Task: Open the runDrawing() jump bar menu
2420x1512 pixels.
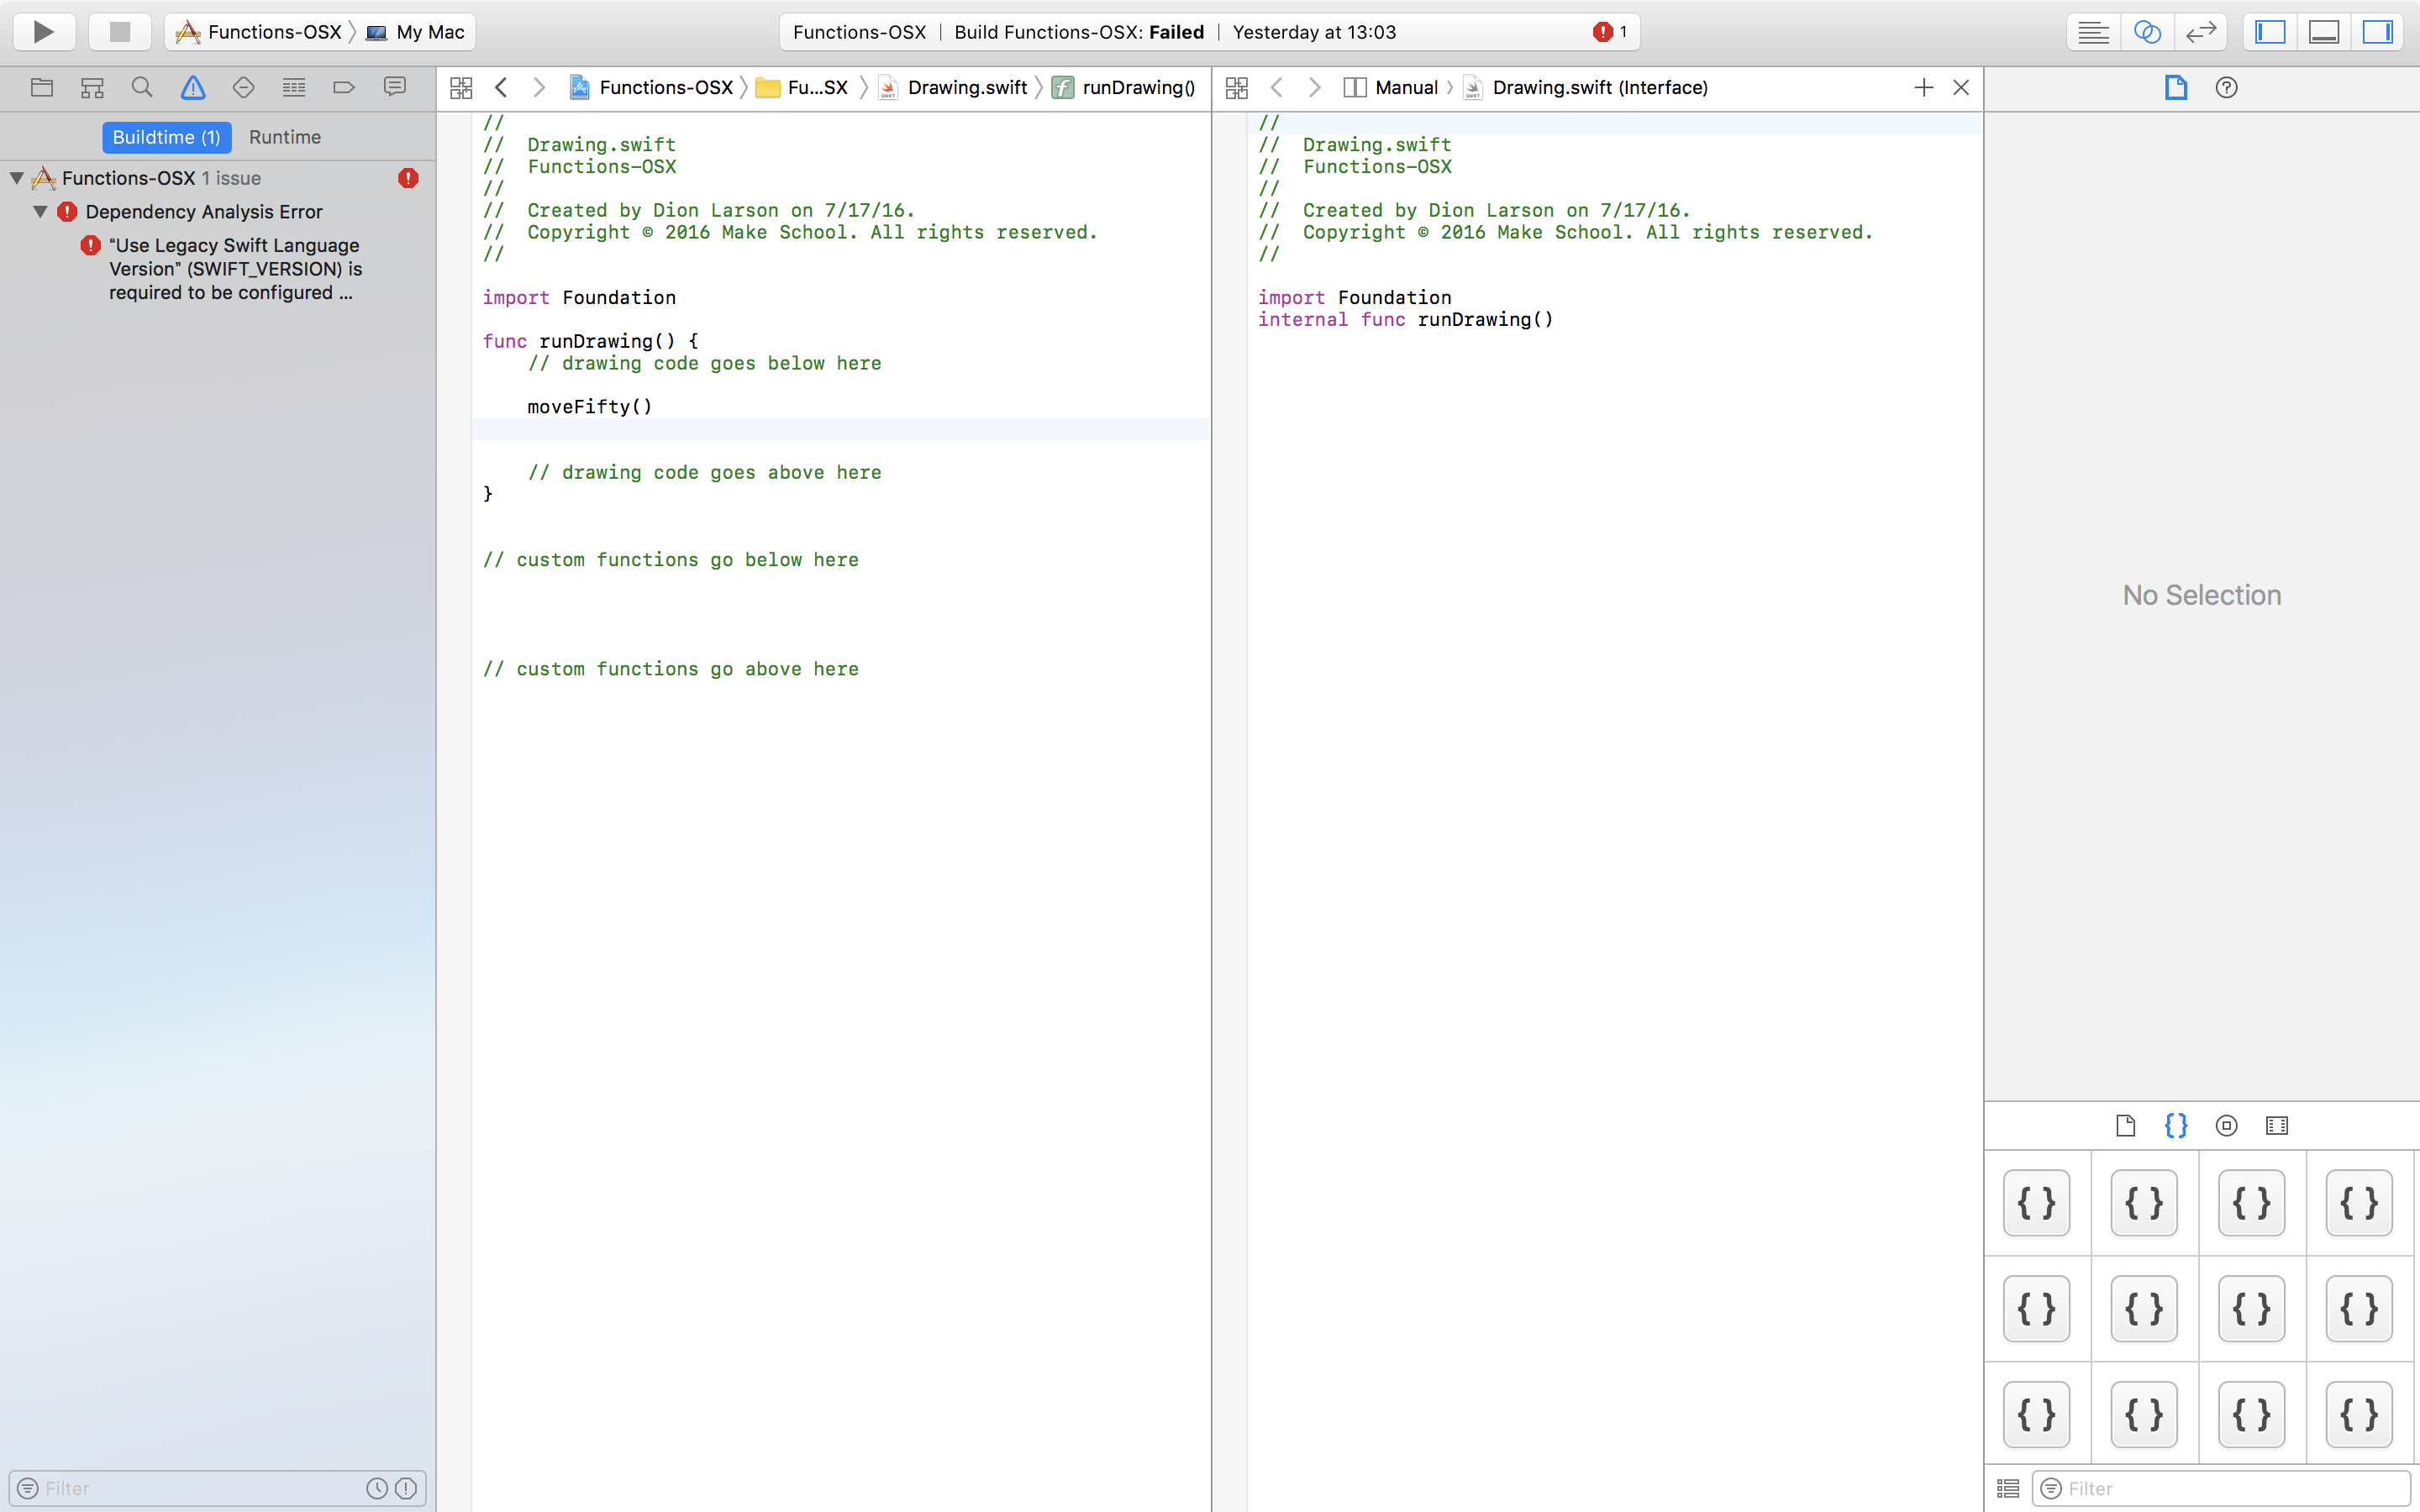Action: pos(1140,87)
